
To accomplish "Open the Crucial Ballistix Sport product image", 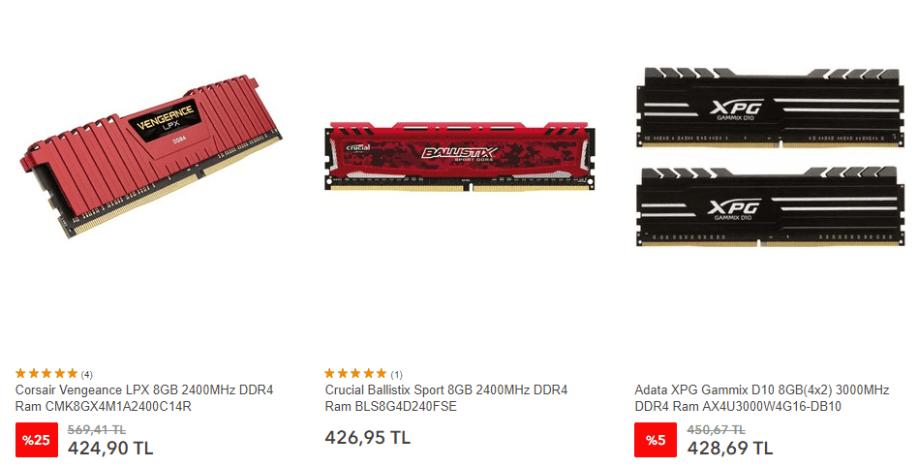I will pyautogui.click(x=460, y=156).
